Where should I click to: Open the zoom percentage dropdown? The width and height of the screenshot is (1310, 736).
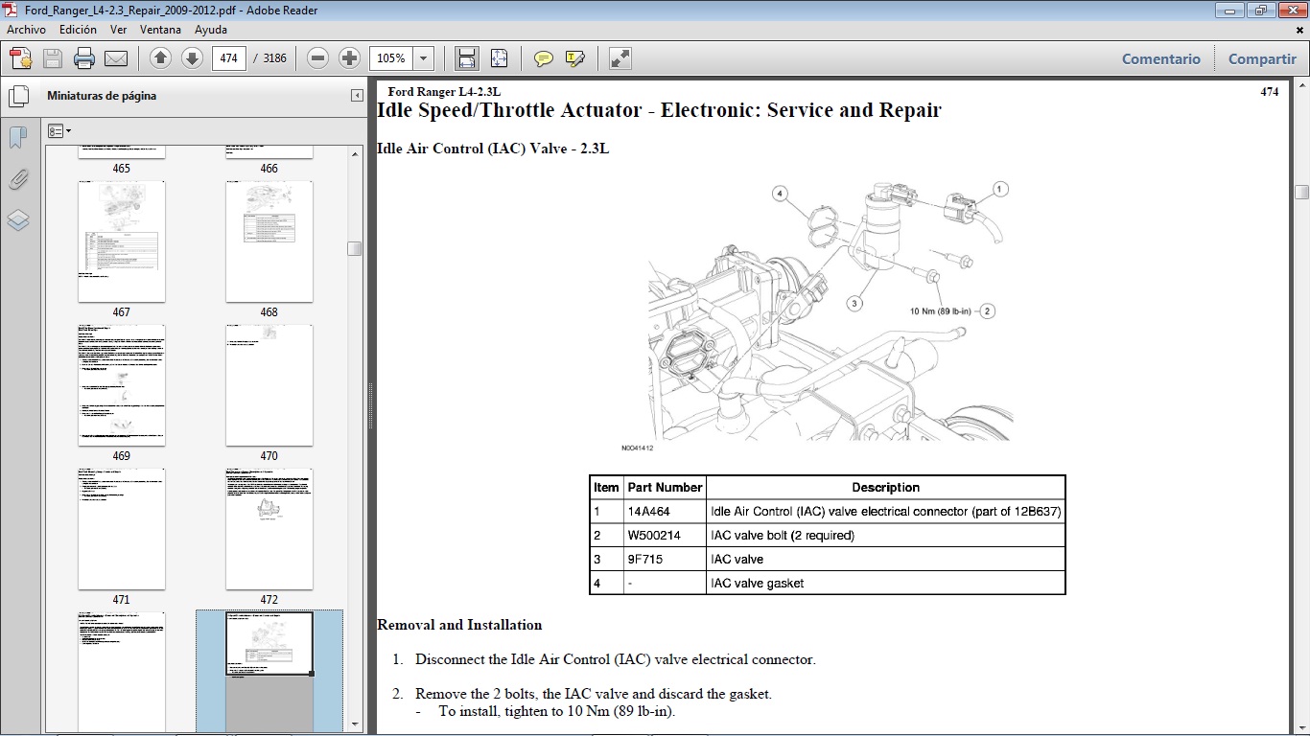424,58
